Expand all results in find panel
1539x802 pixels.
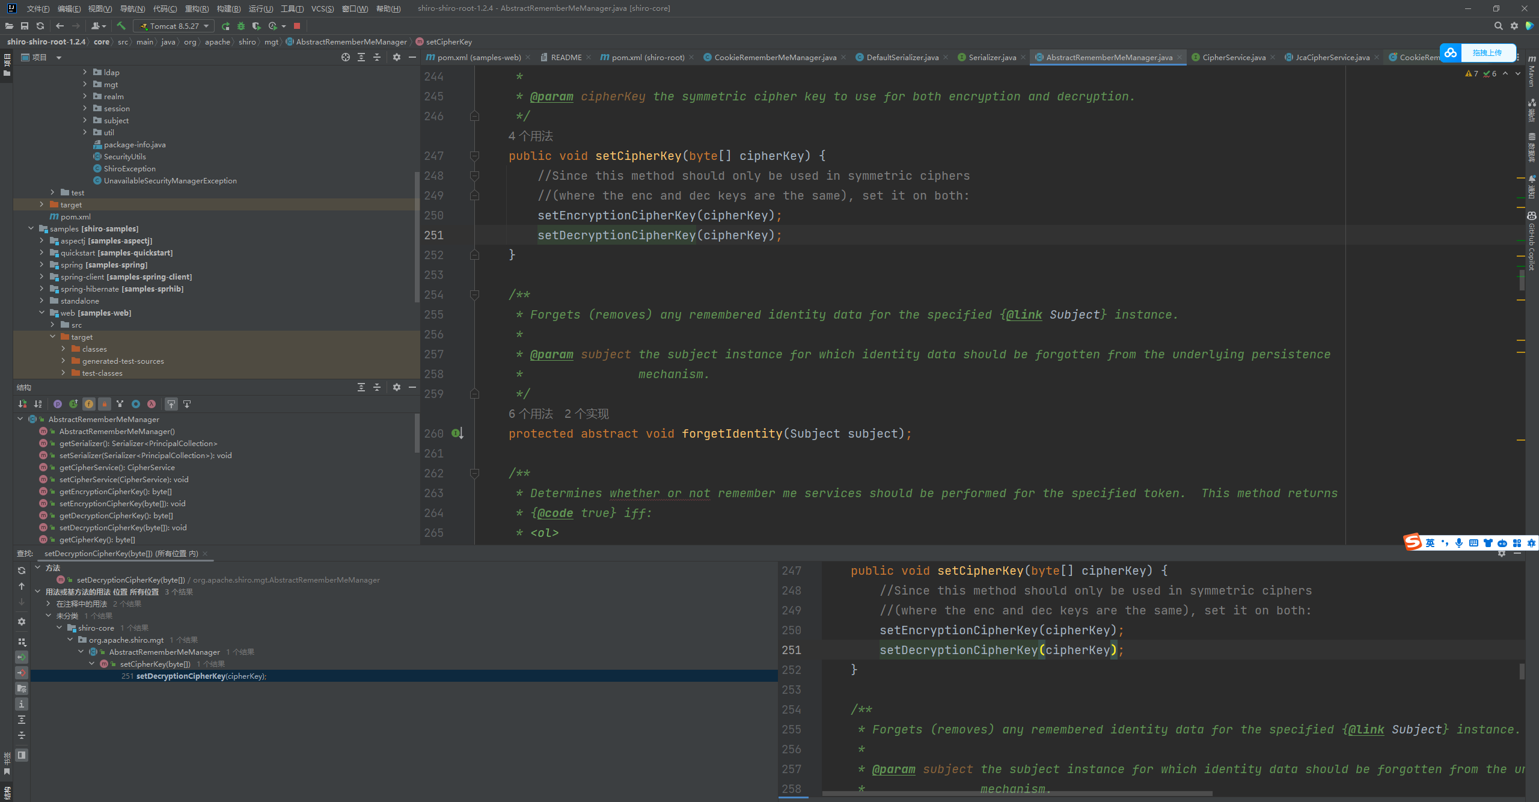coord(22,720)
